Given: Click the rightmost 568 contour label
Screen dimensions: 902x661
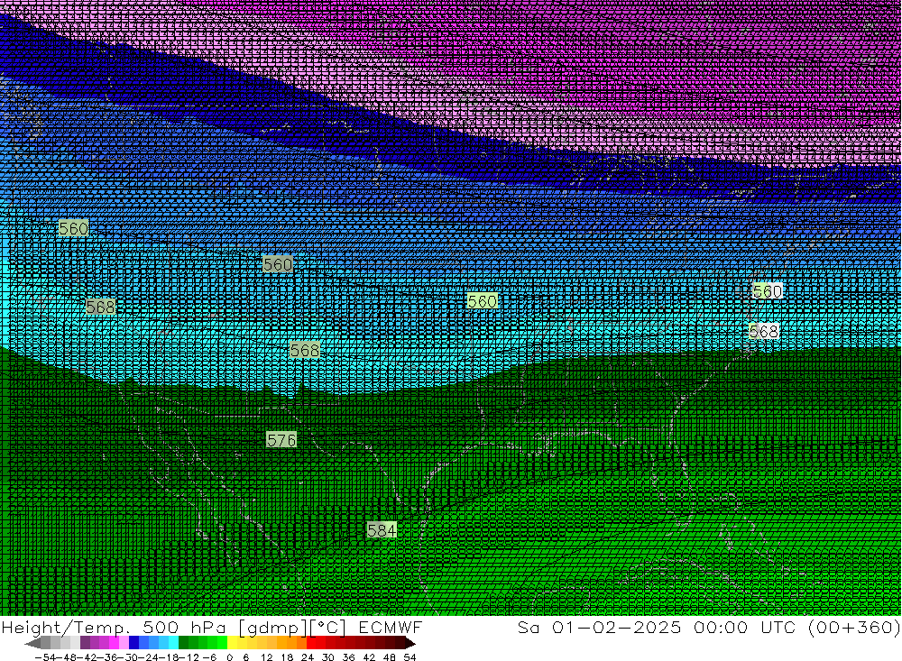Looking at the screenshot, I should tap(764, 331).
